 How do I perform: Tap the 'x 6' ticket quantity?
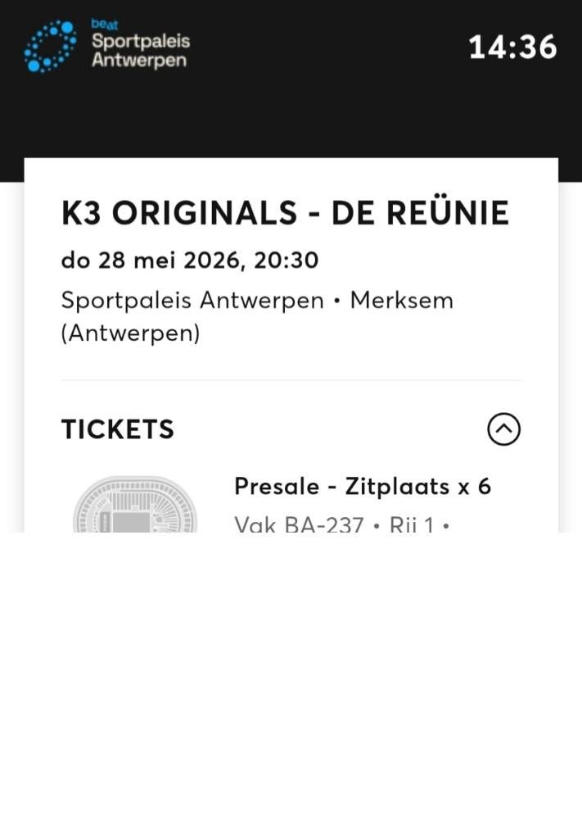point(474,487)
